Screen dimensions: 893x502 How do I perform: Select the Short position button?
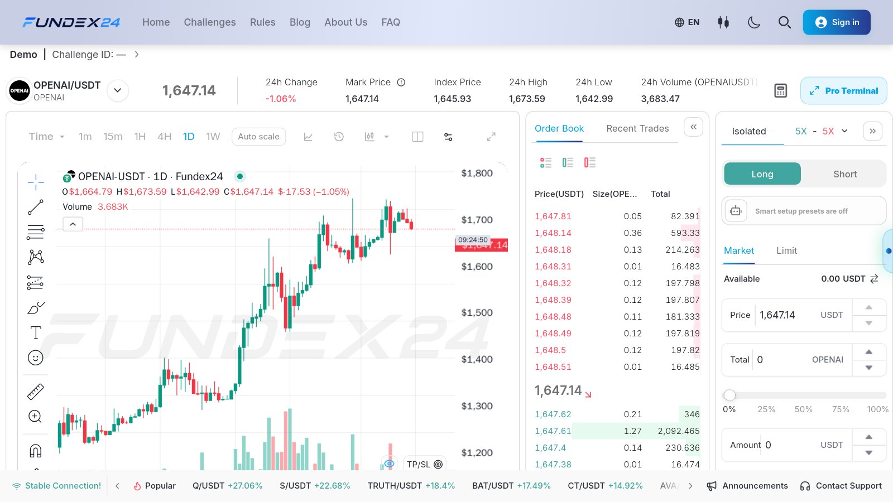(845, 174)
